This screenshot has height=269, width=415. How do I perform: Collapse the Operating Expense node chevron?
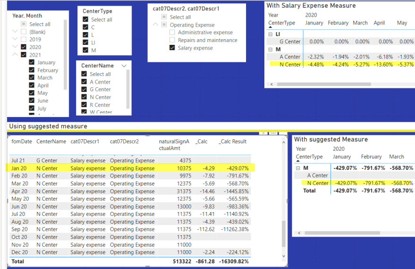click(x=156, y=25)
